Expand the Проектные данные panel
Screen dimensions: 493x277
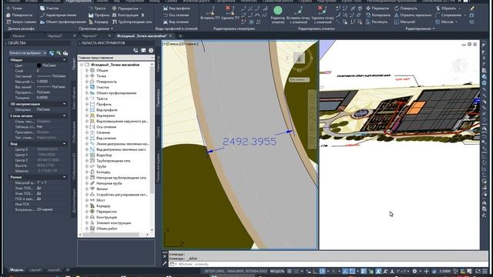96,28
